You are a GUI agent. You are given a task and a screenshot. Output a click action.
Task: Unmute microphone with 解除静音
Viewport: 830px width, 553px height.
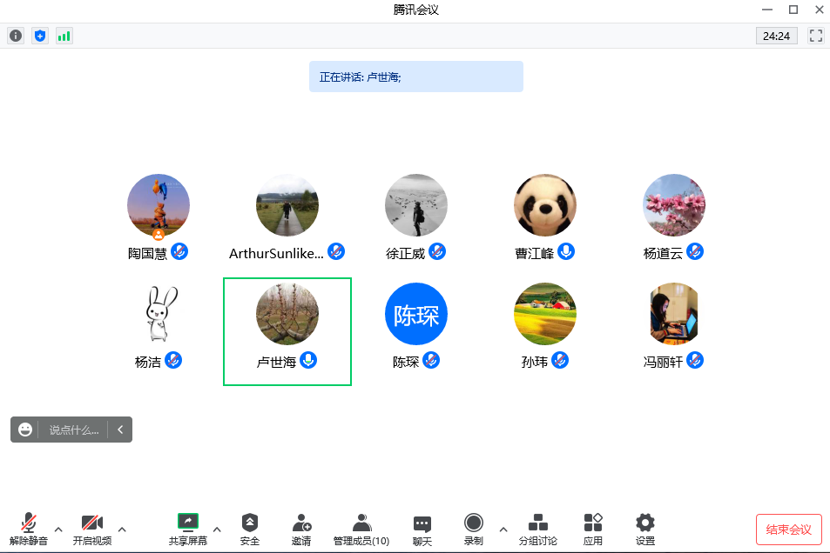[29, 530]
